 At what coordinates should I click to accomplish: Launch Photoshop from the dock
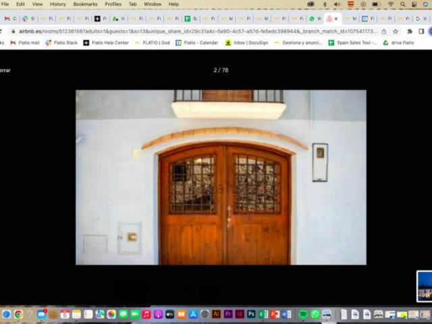pos(250,315)
